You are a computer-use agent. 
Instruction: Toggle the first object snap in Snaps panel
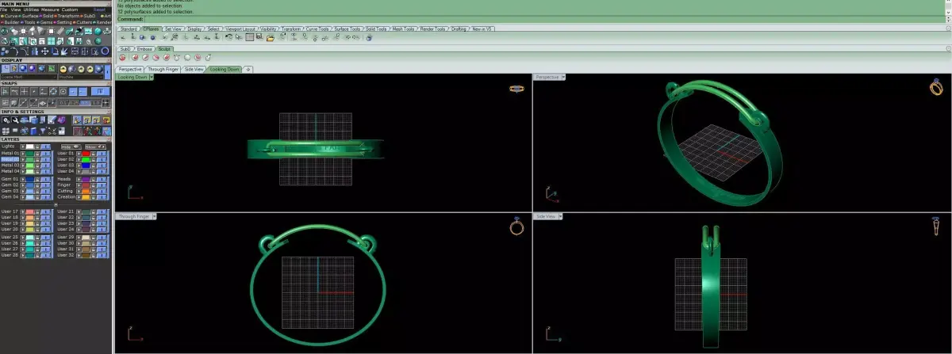click(5, 92)
